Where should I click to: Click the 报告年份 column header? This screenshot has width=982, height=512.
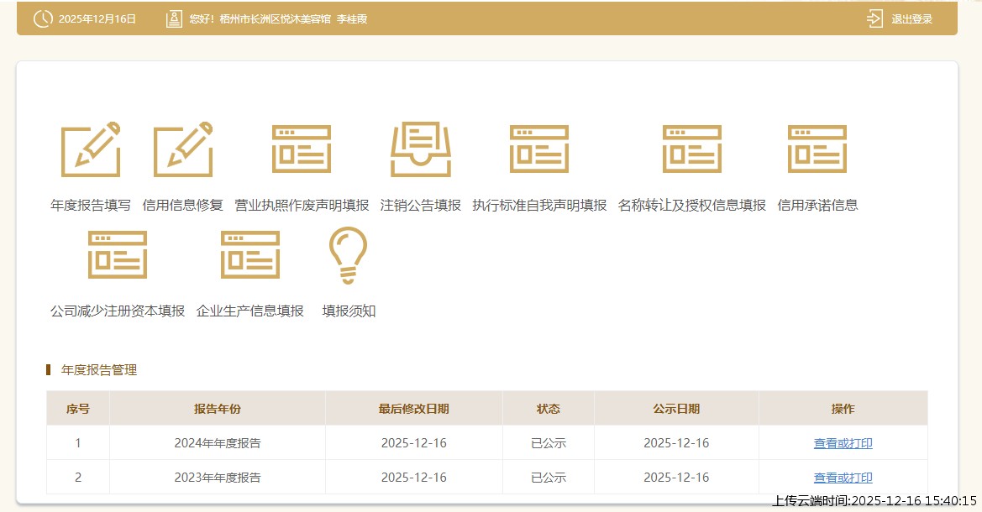click(218, 409)
